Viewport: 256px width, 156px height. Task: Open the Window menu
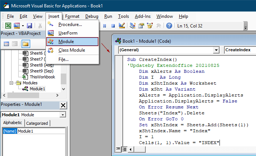pyautogui.click(x=165, y=16)
